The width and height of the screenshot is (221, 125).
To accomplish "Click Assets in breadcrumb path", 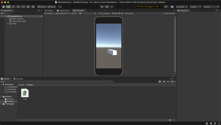I will [21, 85].
